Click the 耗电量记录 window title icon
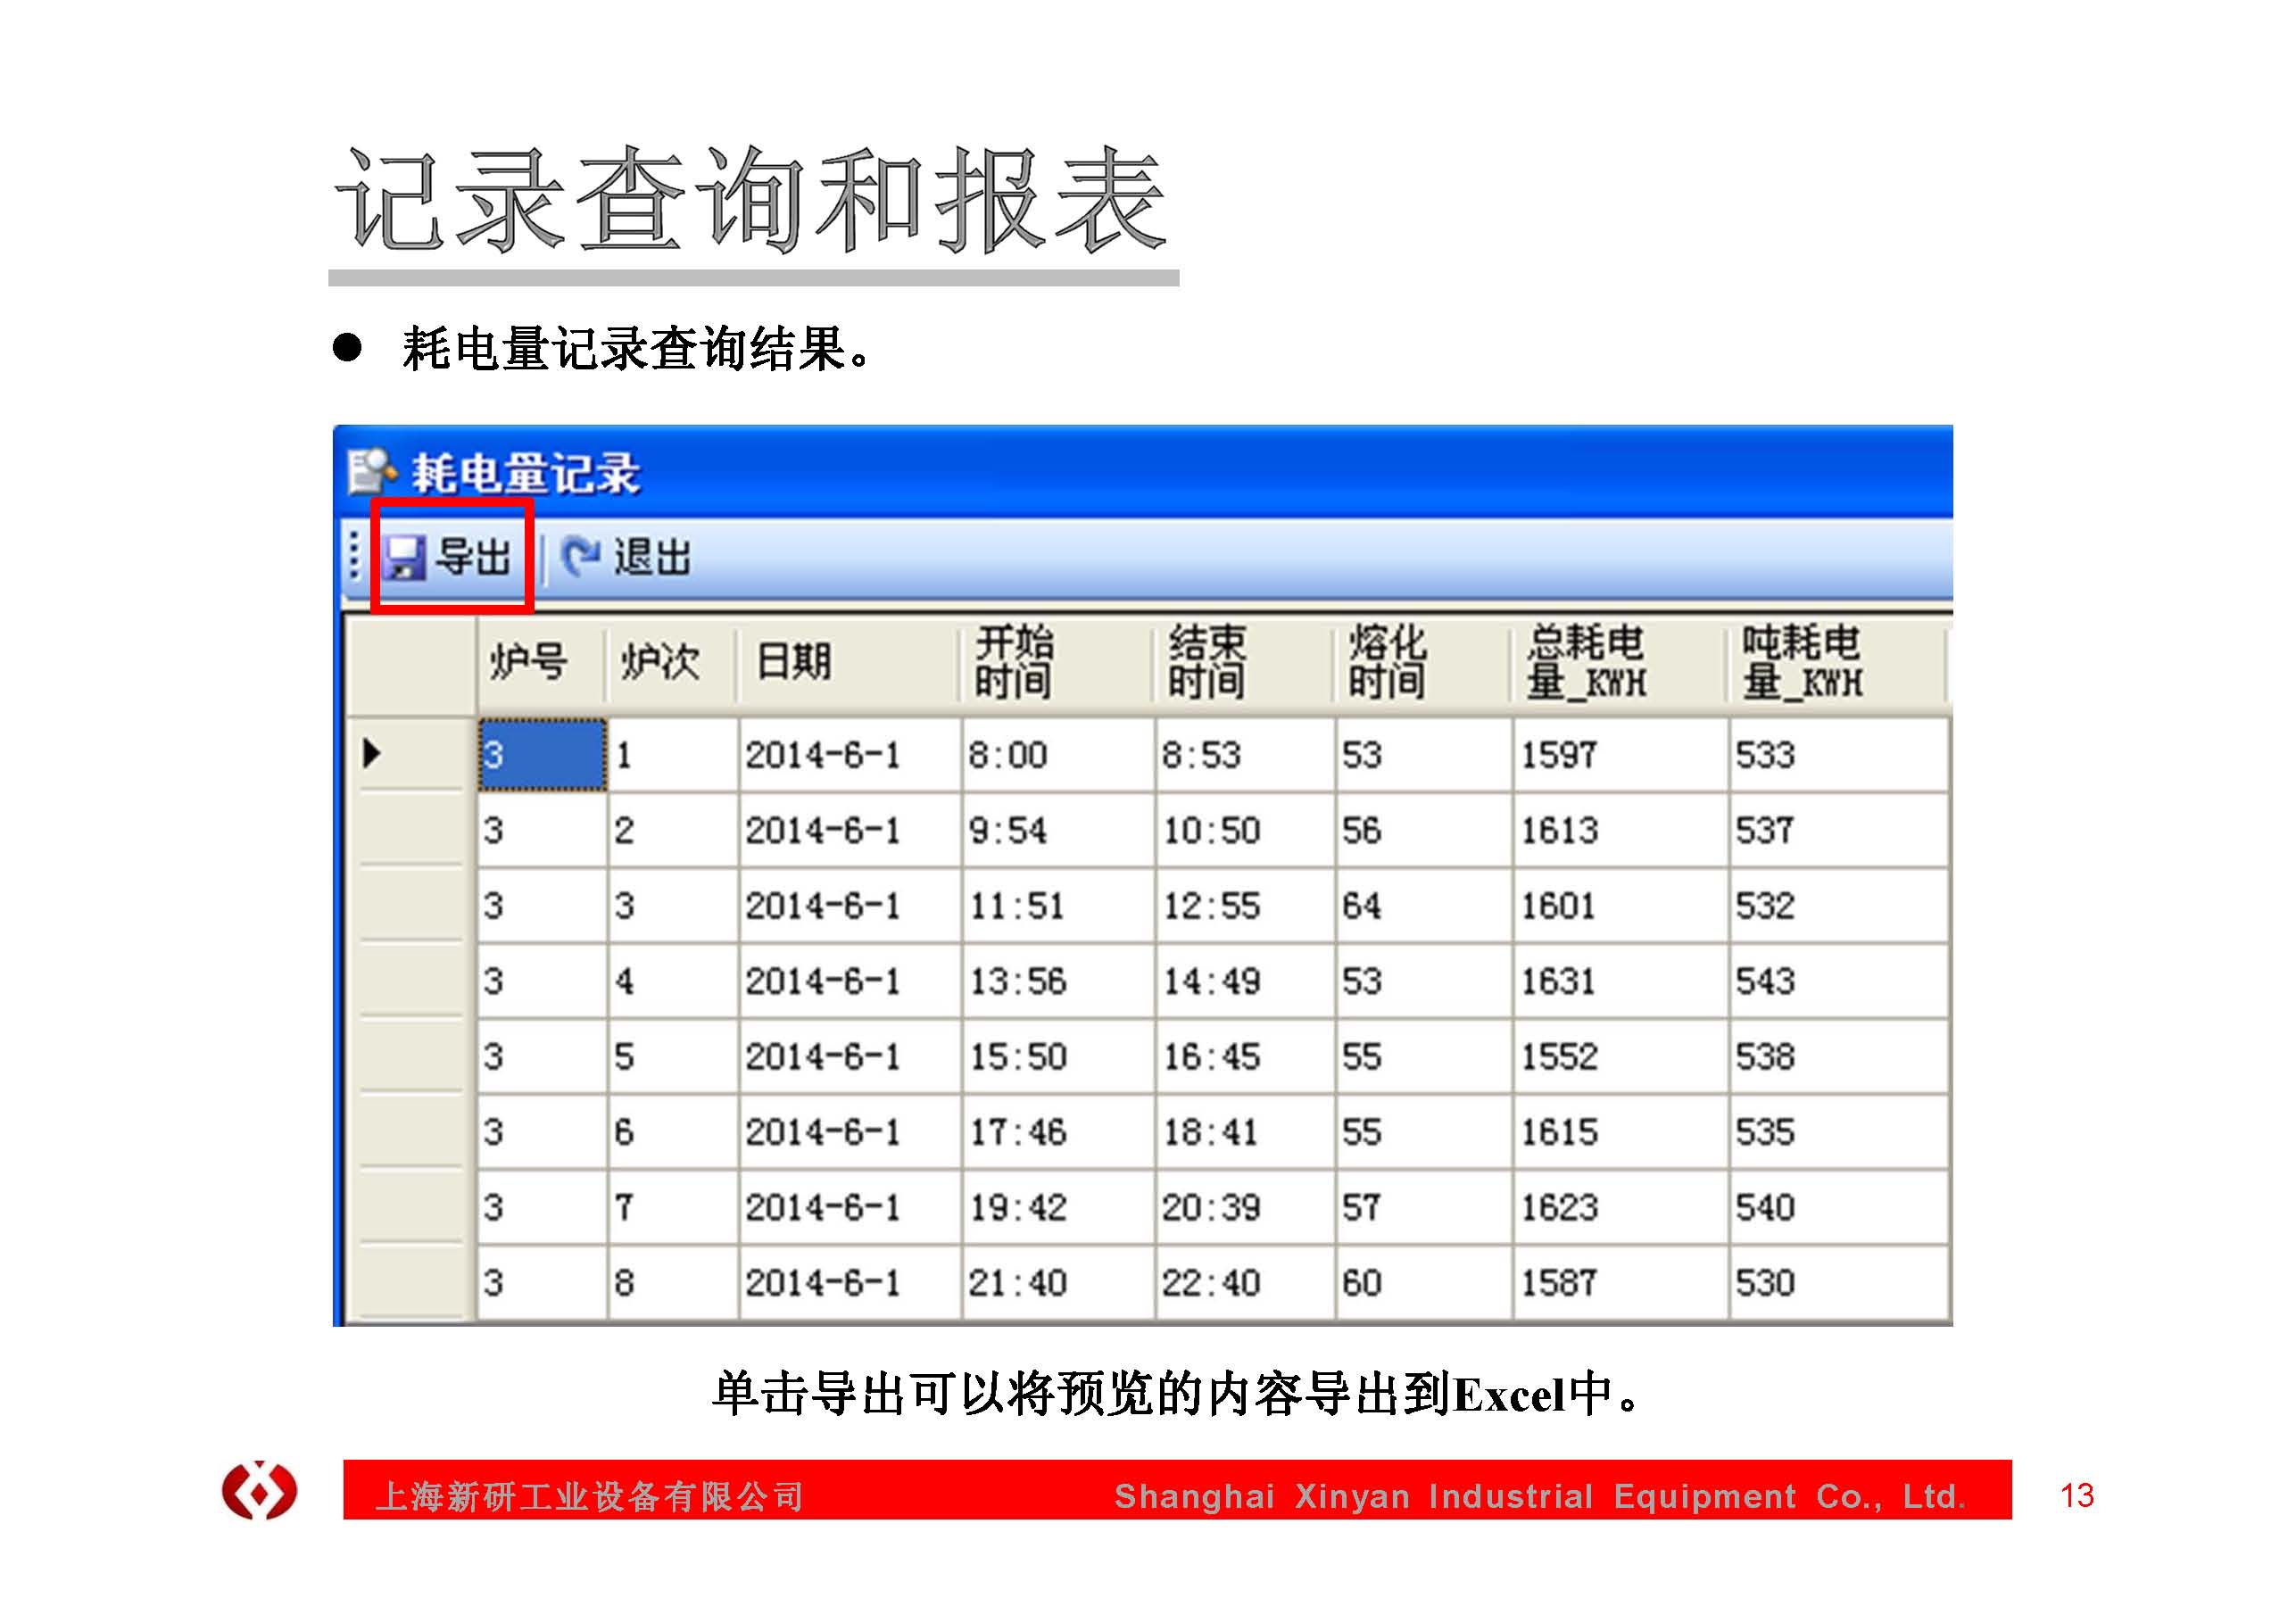The height and width of the screenshot is (1623, 2296). coord(372,472)
